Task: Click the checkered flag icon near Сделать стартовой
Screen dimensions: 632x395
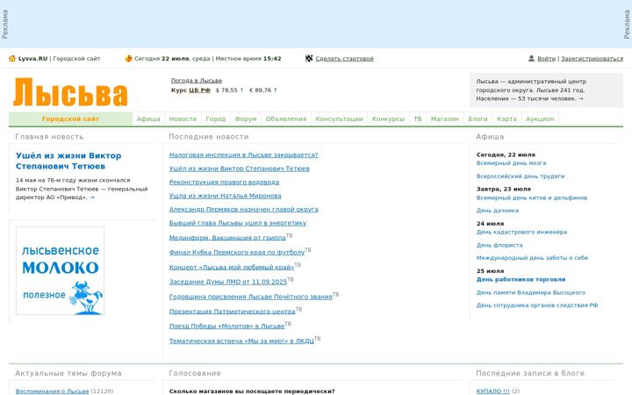Action: tap(309, 59)
